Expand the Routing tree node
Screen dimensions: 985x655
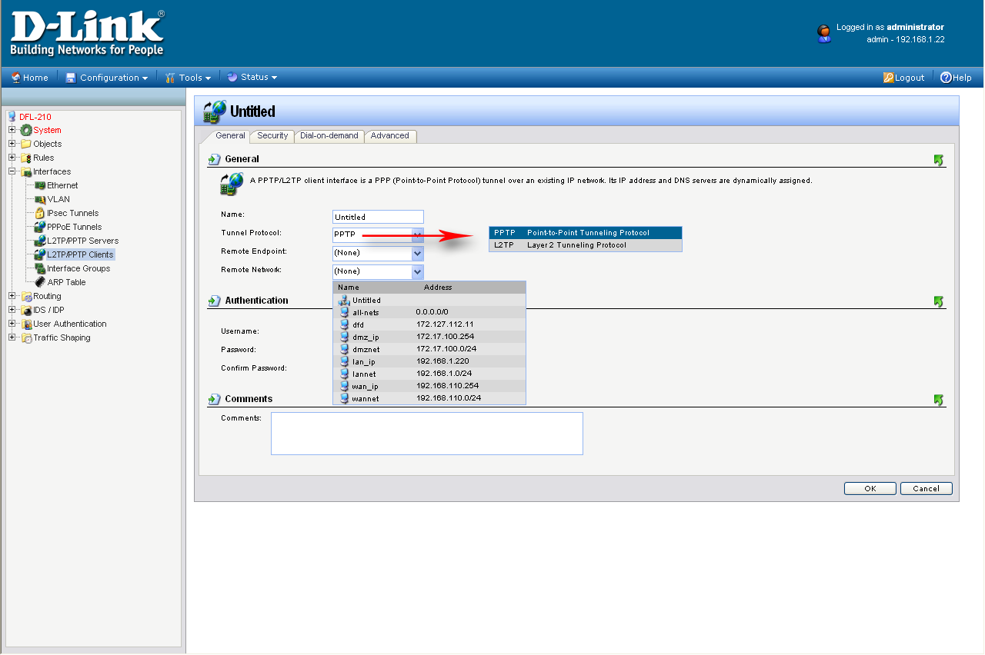[x=12, y=296]
